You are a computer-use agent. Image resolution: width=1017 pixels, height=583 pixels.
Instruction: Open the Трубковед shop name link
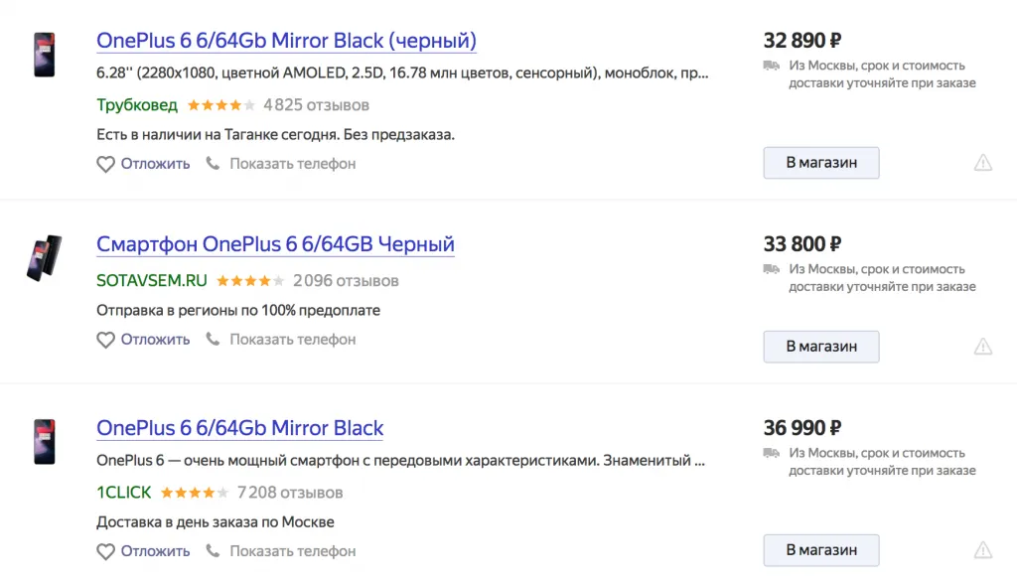pos(137,104)
